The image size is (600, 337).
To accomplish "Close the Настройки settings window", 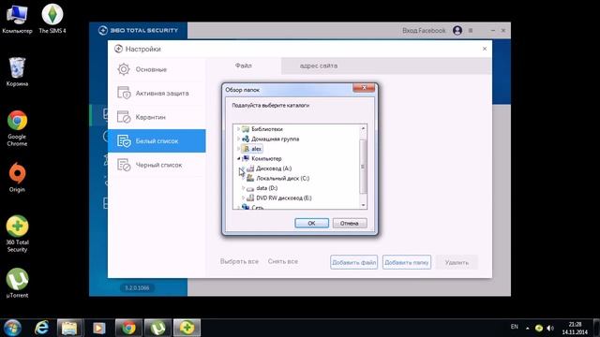I will click(485, 49).
